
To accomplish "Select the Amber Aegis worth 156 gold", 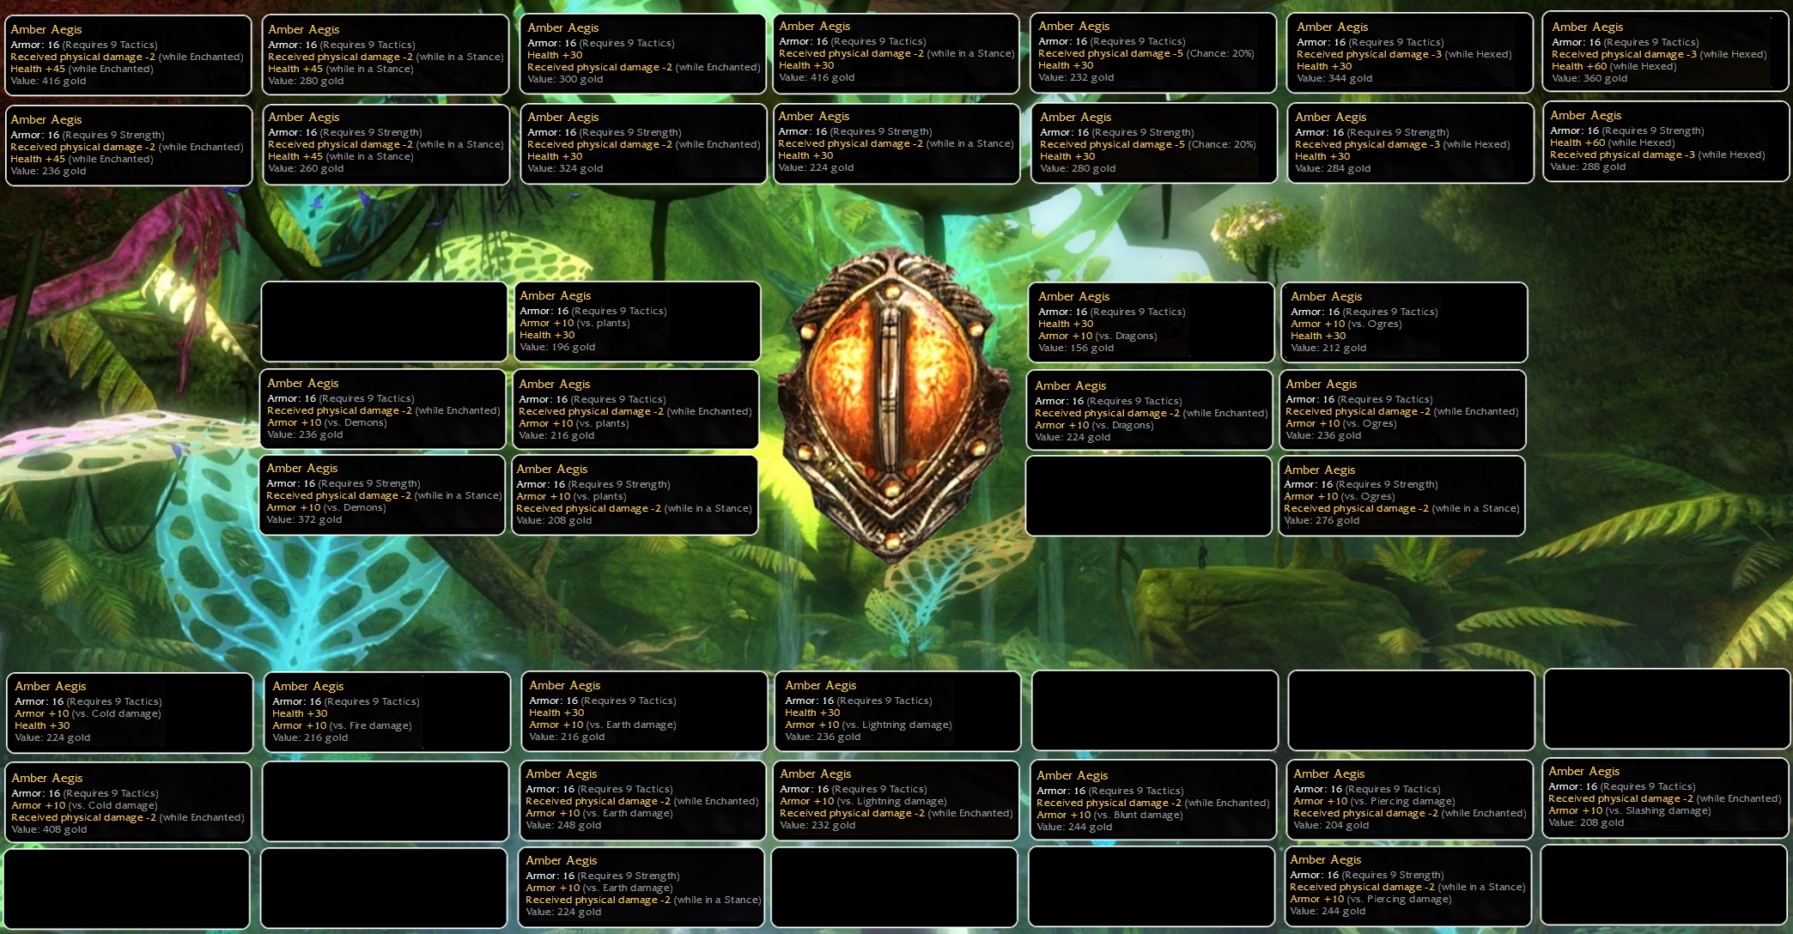I will 1151,322.
